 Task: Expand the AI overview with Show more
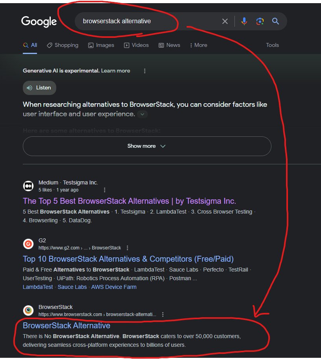tap(147, 146)
